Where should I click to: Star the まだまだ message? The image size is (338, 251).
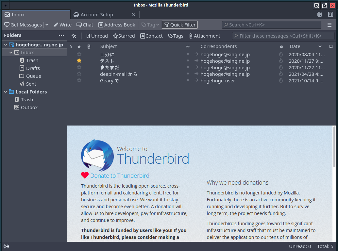(x=79, y=67)
